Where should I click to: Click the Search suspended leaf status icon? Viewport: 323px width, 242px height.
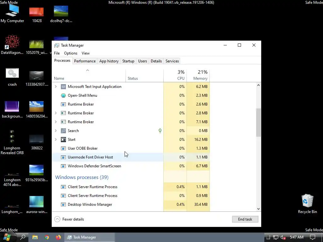click(x=160, y=131)
